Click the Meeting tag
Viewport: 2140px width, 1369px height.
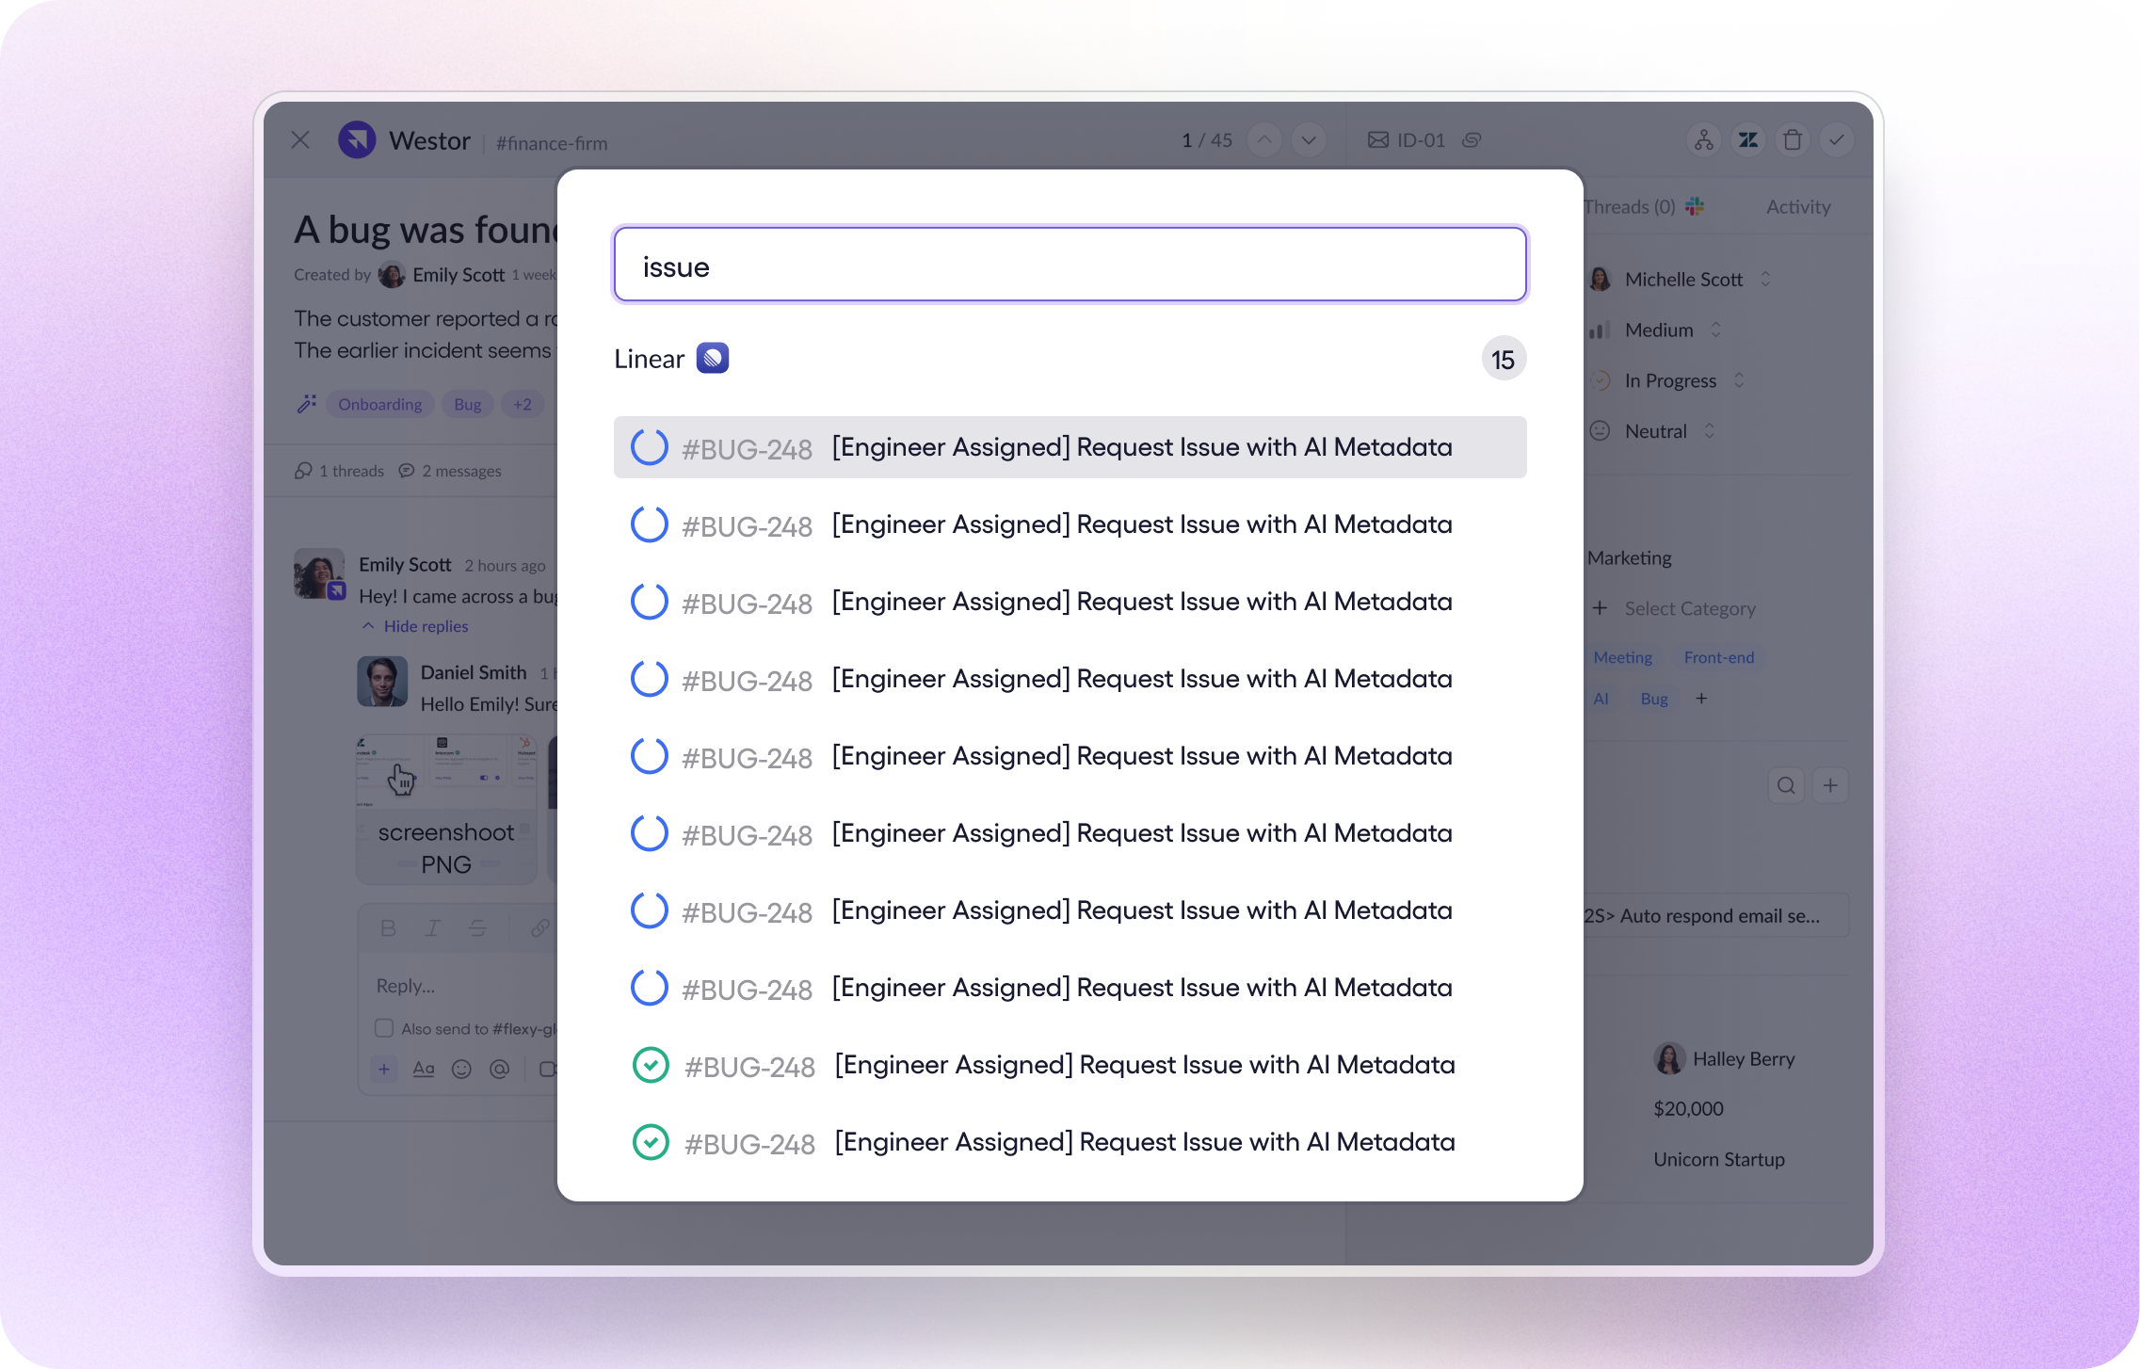[1622, 657]
